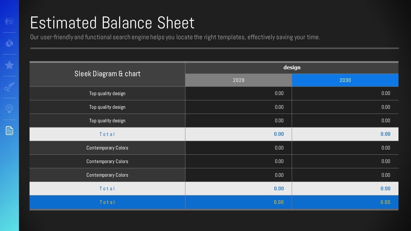Click the 'design' header cell
The image size is (411, 231).
pos(292,67)
